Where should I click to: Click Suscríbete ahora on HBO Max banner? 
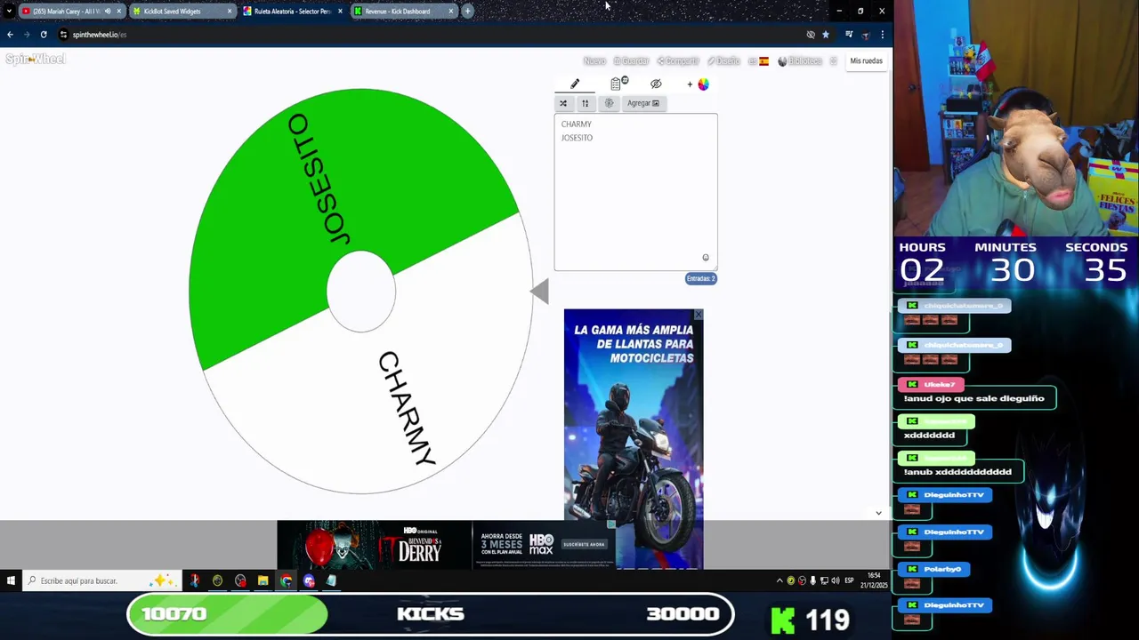(584, 544)
